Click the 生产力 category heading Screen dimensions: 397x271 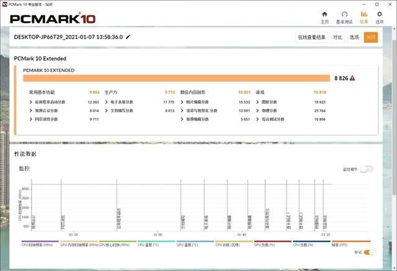(111, 92)
